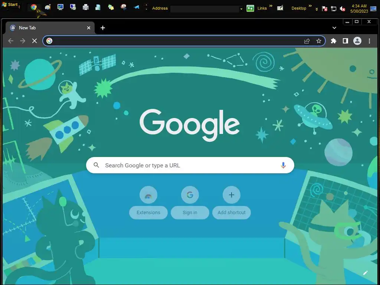Expand the Links toolbar chevron
Image resolution: width=380 pixels, height=285 pixels.
(271, 6)
